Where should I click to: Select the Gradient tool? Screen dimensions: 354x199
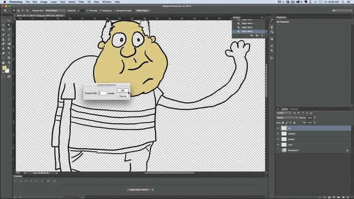9,44
